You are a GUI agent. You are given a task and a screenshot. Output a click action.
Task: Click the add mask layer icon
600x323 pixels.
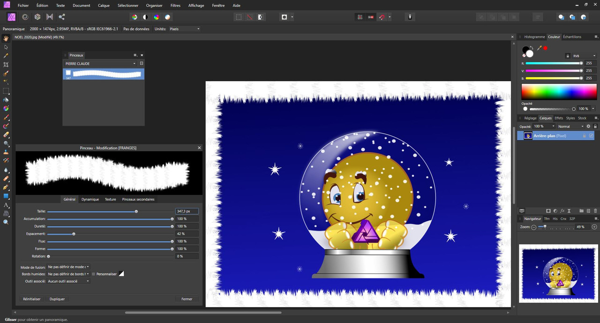[548, 211]
